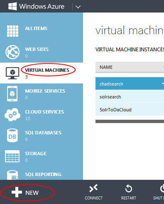Viewport: 164px width, 204px height.
Task: Click the Web Sites globe icon
Action: click(x=12, y=52)
